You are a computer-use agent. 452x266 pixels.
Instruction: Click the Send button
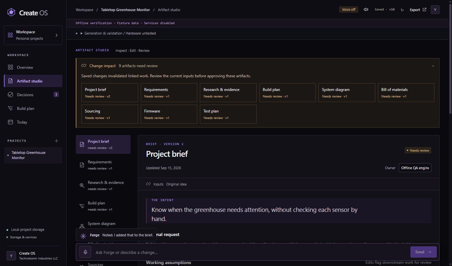pos(423,252)
